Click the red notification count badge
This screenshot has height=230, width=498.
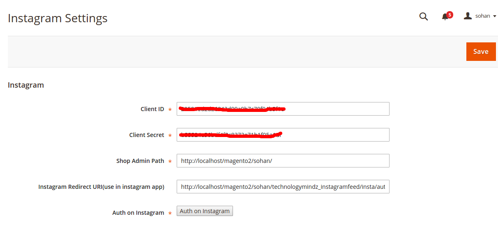pyautogui.click(x=450, y=15)
